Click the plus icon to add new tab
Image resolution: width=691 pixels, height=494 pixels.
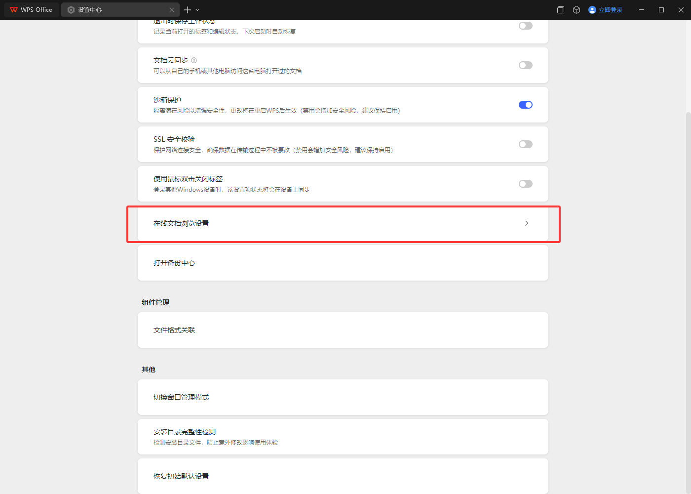click(x=188, y=10)
